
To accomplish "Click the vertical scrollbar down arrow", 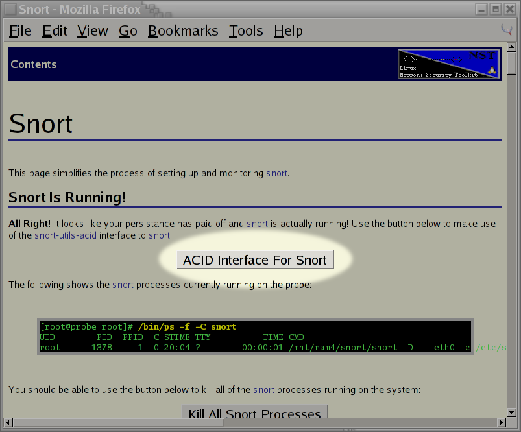I will (512, 411).
